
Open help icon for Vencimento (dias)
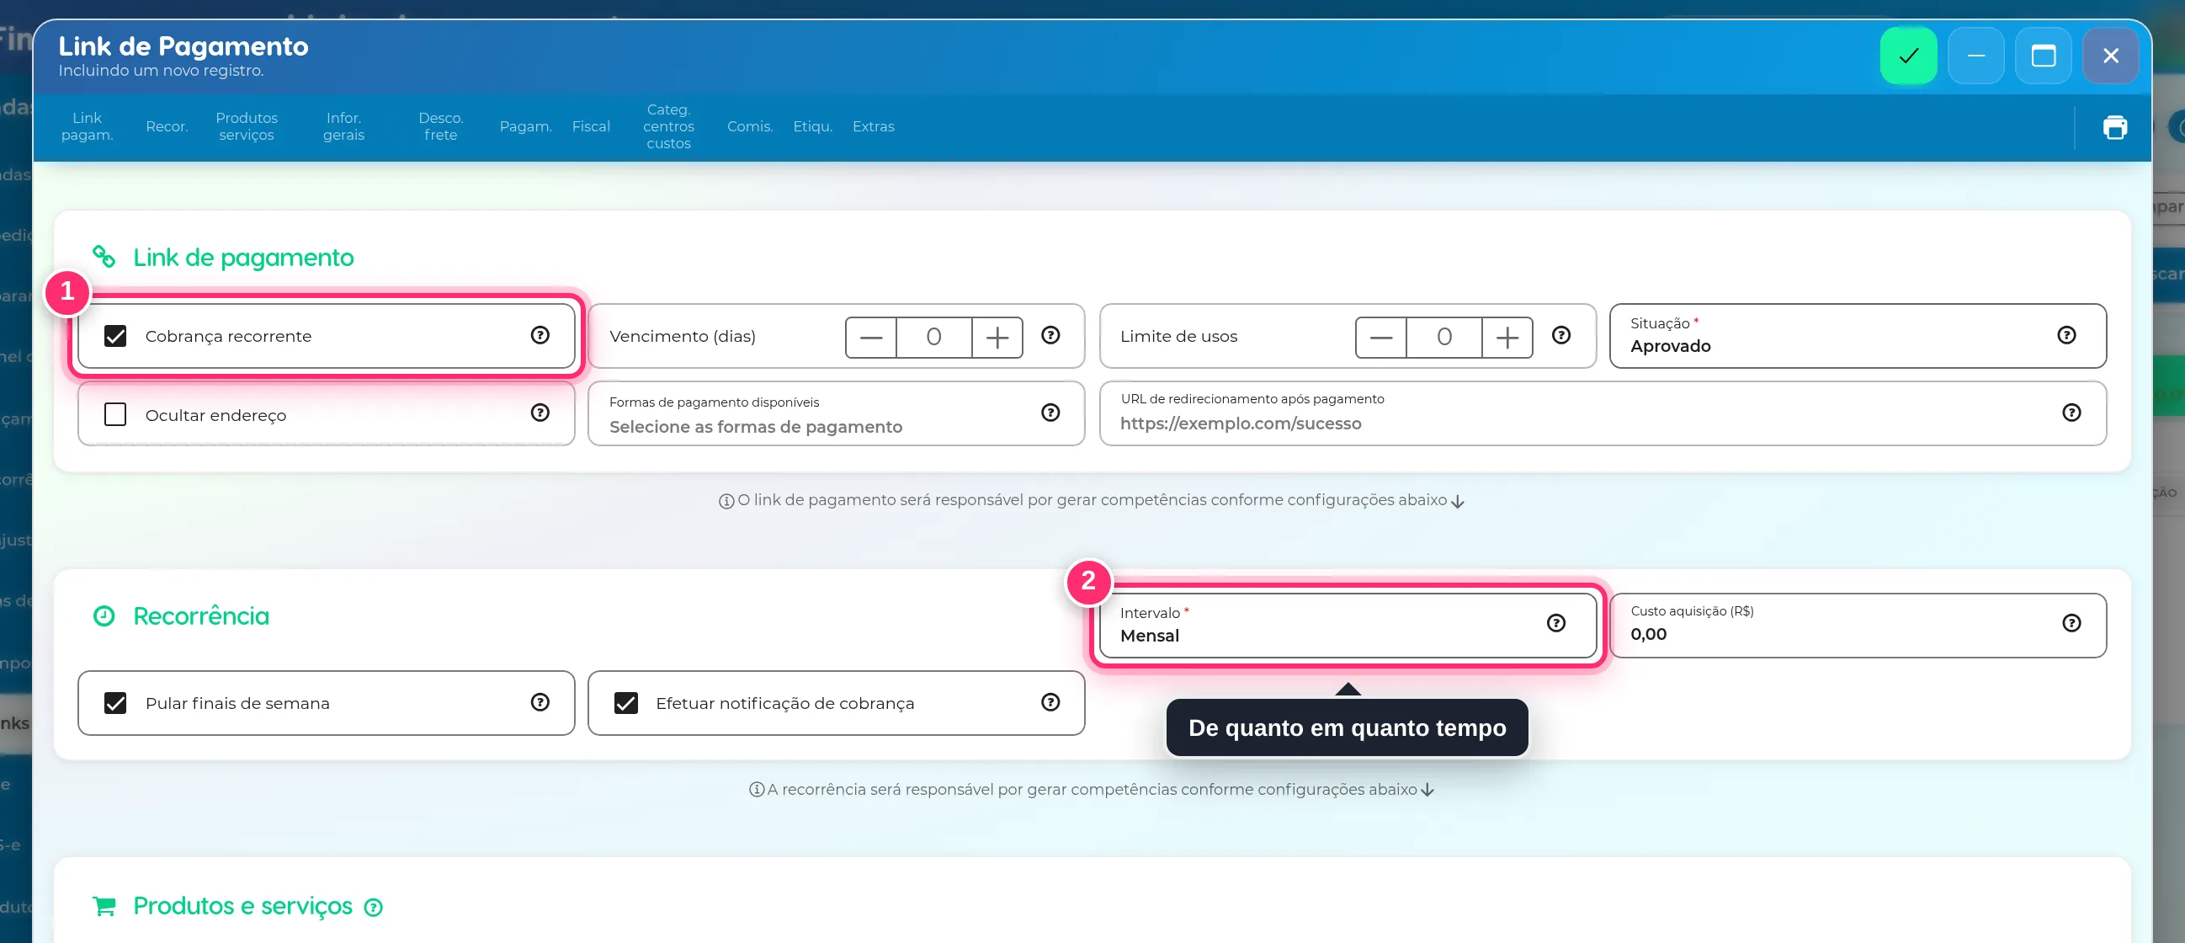pyautogui.click(x=1050, y=335)
